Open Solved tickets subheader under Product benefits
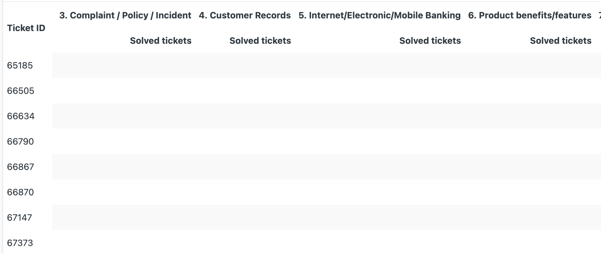This screenshot has height=253, width=601. 561,41
